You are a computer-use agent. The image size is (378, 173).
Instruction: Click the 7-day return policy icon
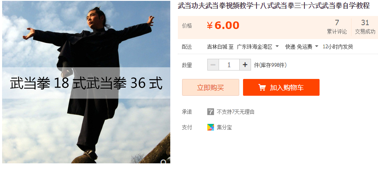(x=211, y=112)
